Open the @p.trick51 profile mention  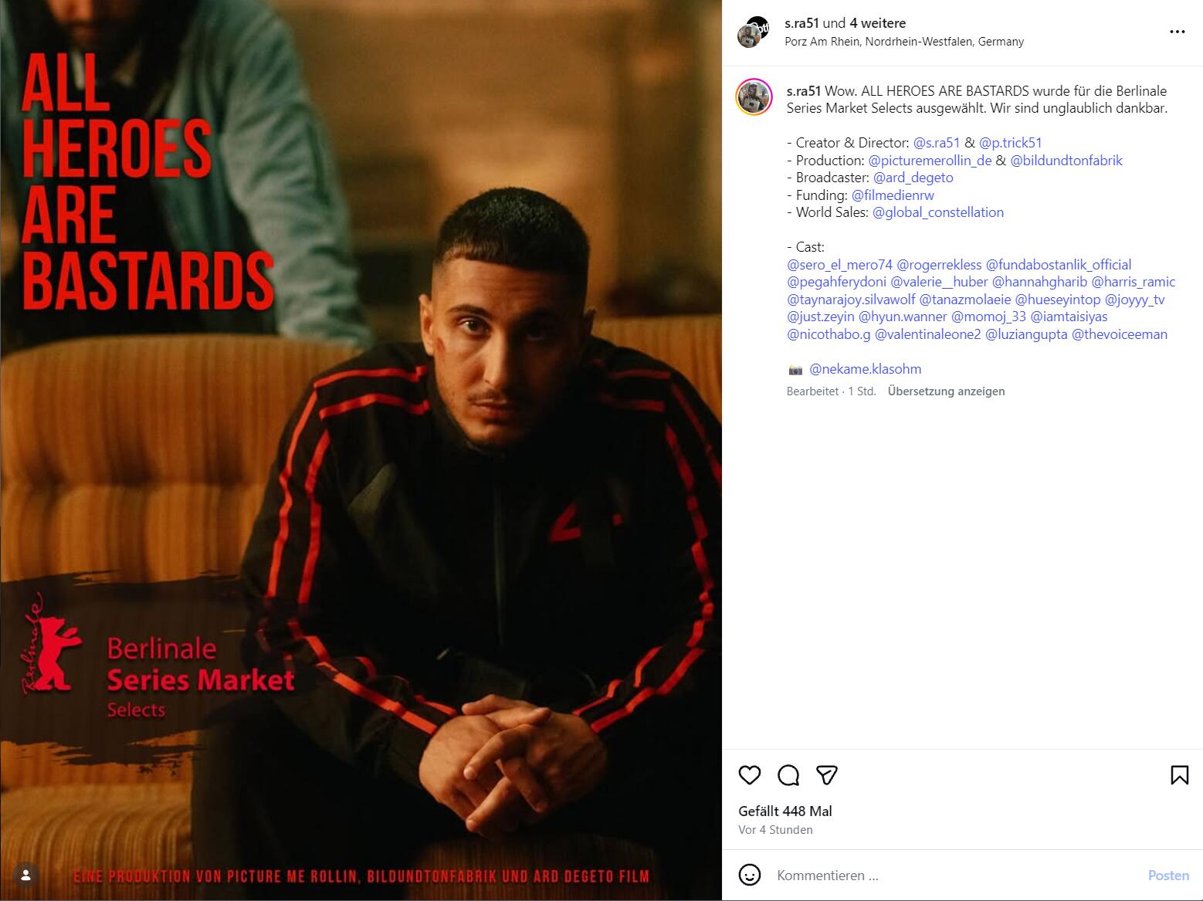coord(1010,143)
